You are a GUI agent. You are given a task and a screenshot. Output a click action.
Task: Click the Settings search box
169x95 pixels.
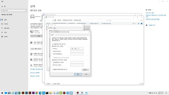click(14, 11)
